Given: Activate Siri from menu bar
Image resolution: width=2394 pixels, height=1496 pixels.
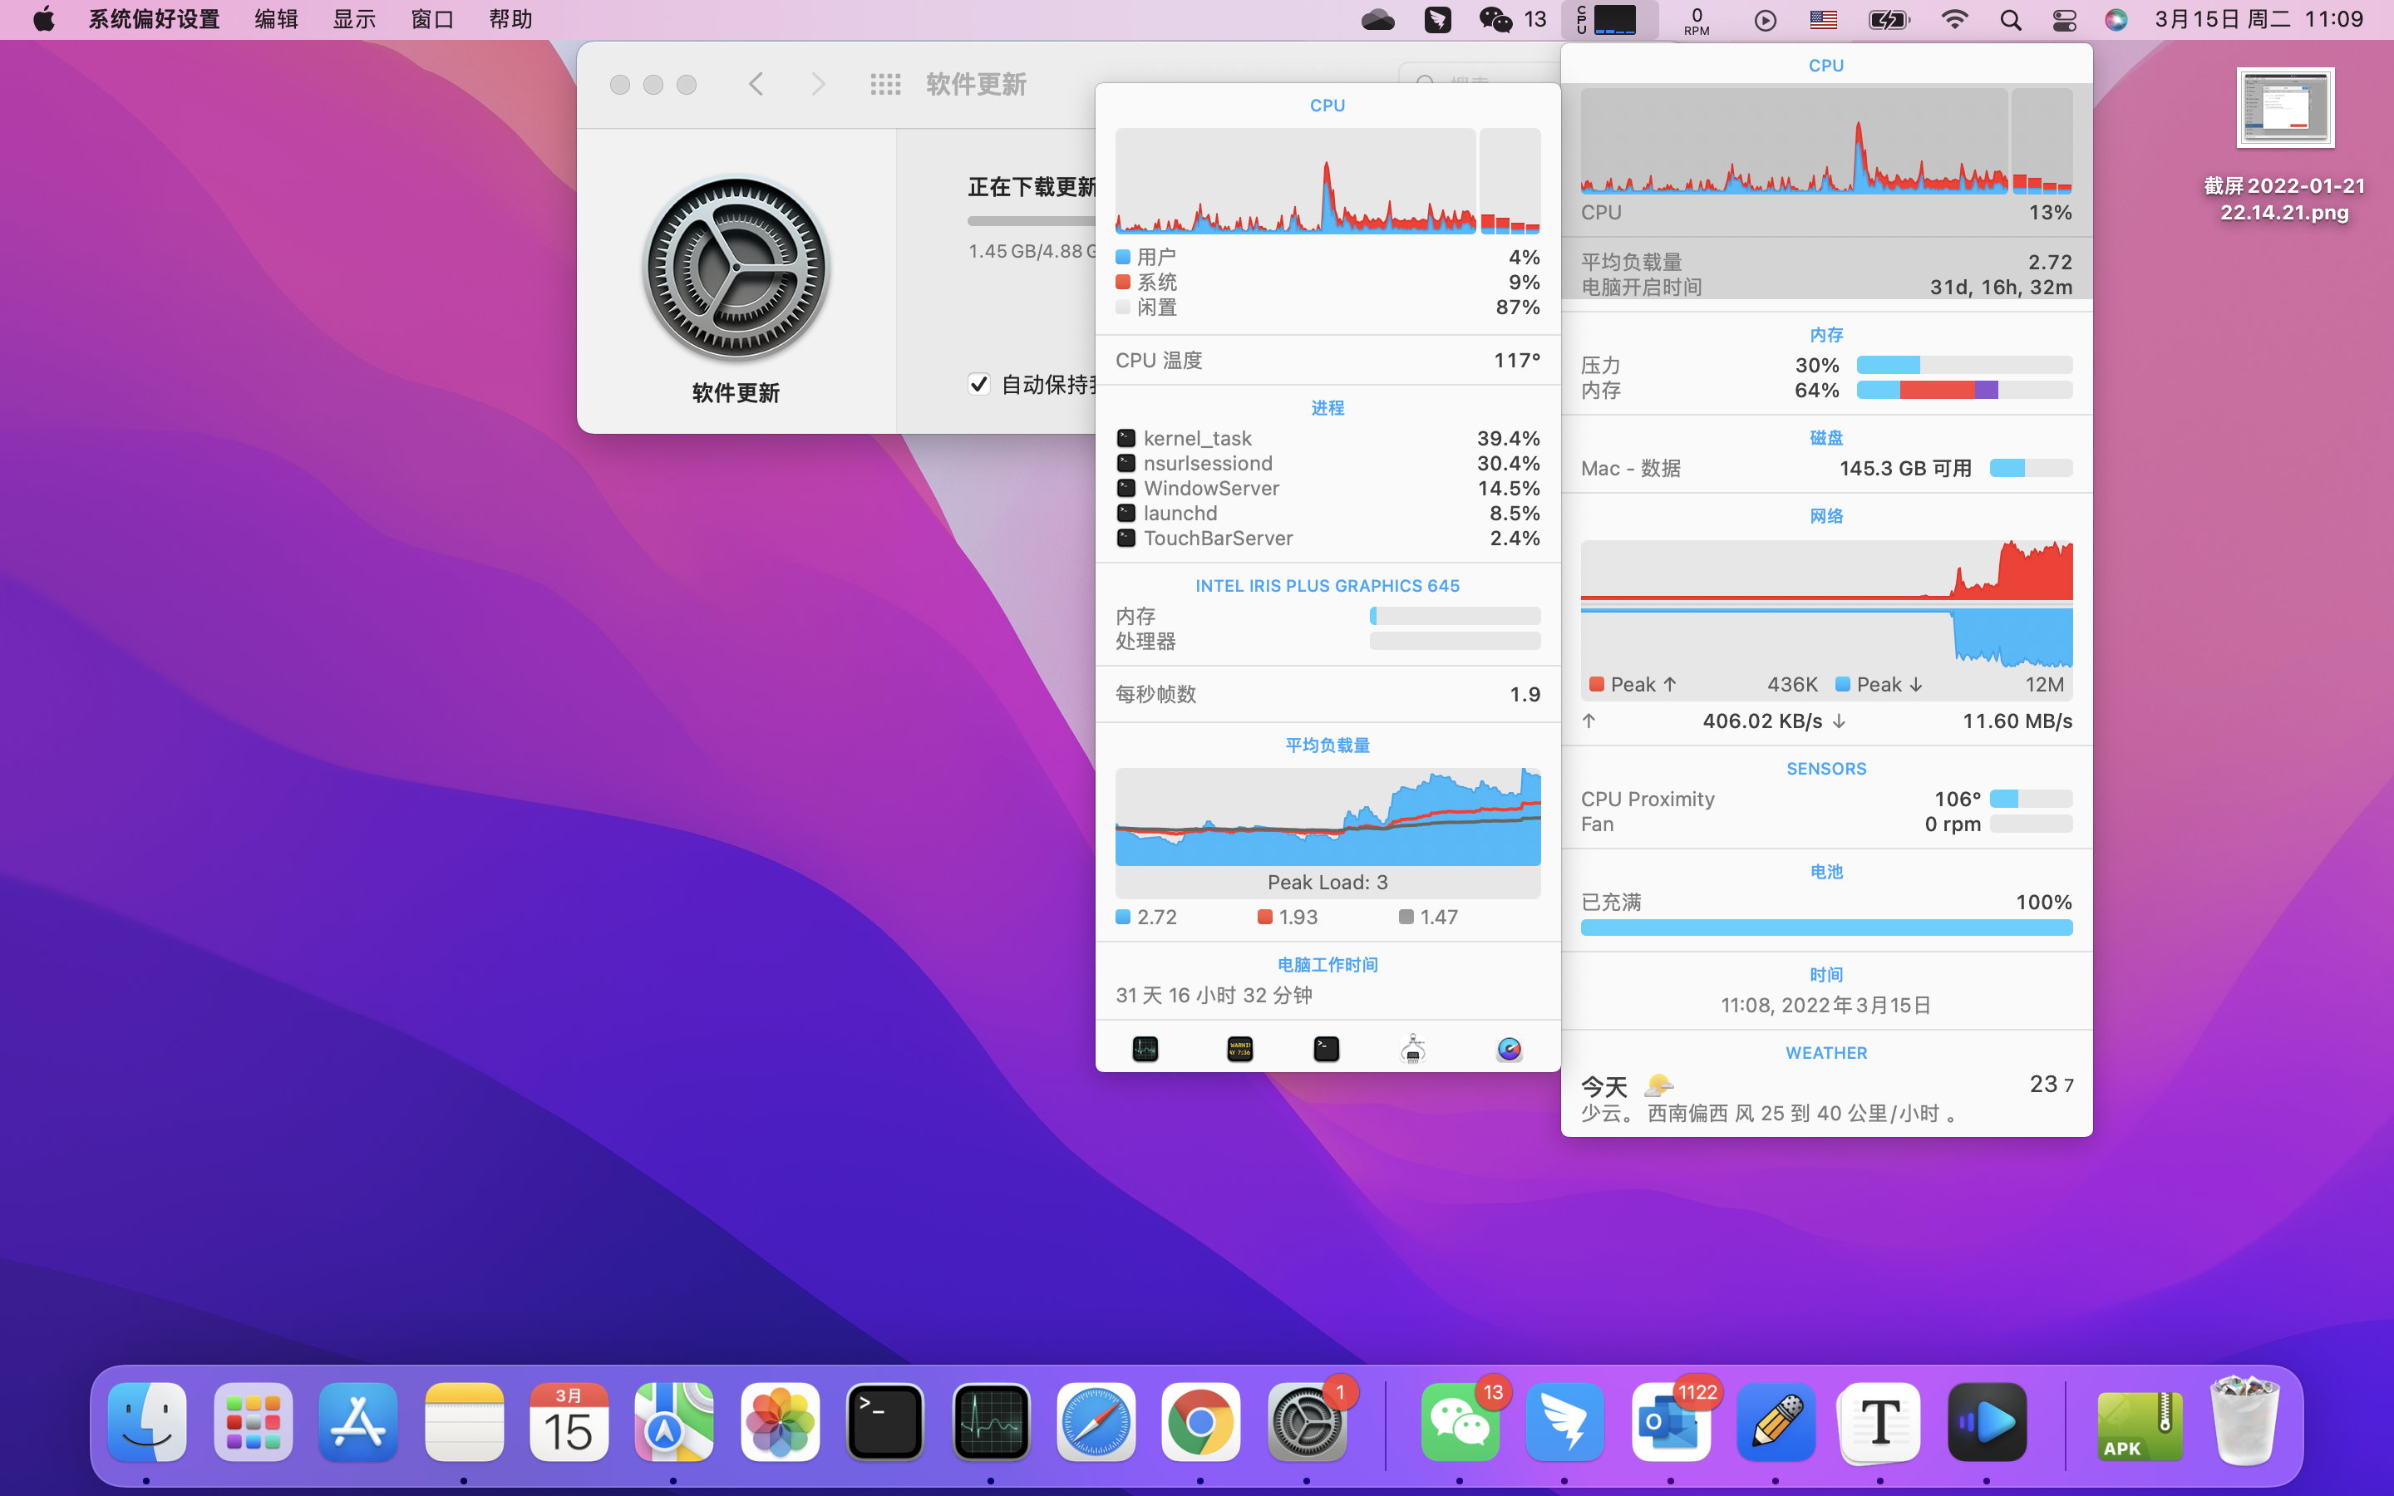Looking at the screenshot, I should coord(2116,20).
